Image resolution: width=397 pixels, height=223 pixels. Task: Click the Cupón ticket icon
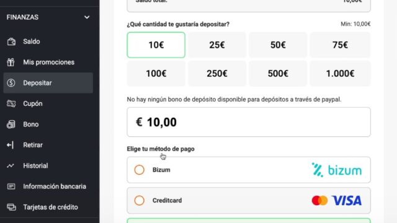coord(11,103)
